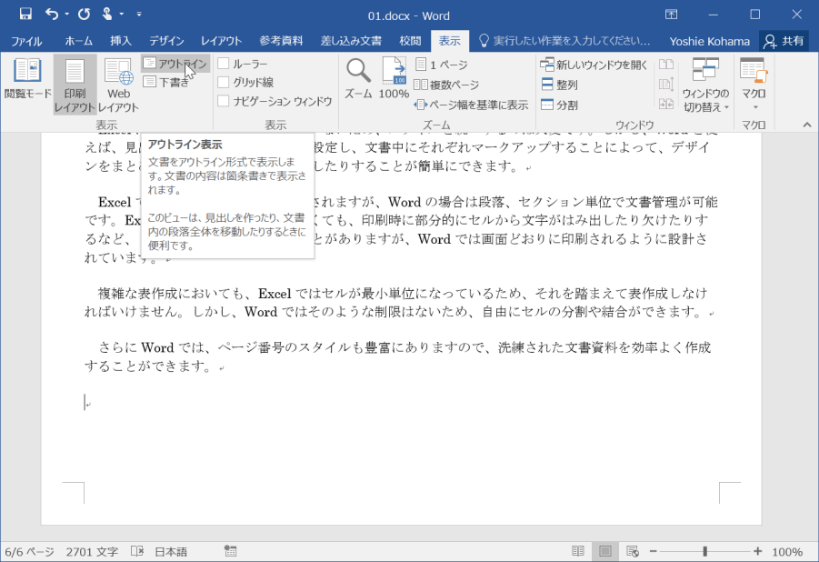Select print layout in status bar

point(604,551)
